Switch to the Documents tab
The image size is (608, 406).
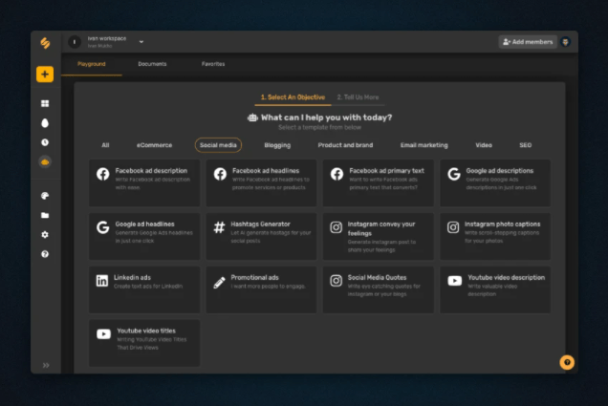(x=152, y=64)
